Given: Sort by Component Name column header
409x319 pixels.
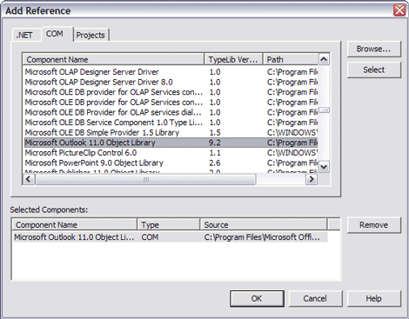Looking at the screenshot, I should (x=113, y=59).
